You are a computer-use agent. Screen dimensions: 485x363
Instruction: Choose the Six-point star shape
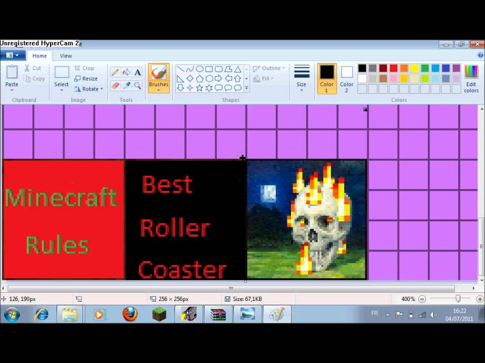pyautogui.click(x=209, y=88)
